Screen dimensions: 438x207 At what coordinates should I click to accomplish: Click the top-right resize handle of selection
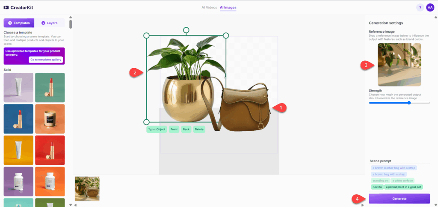[226, 35]
